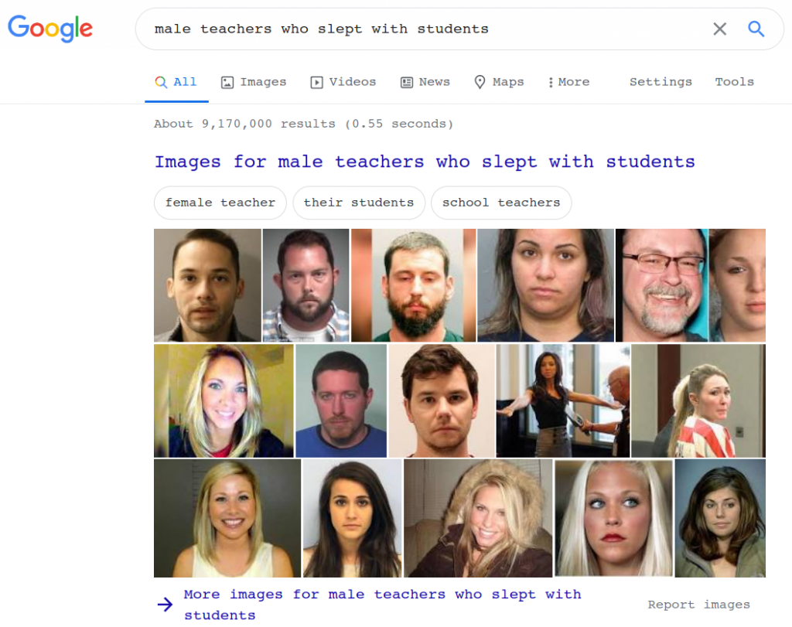
Task: Select the All tab
Action: [176, 82]
